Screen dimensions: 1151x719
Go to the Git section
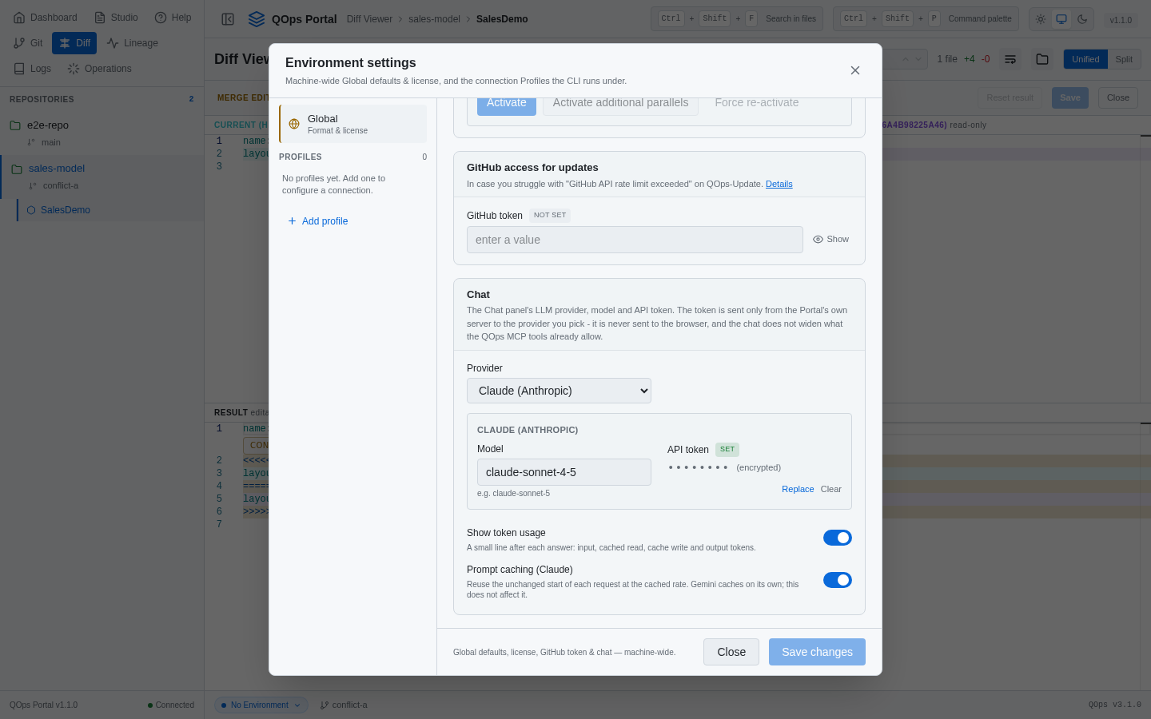[29, 43]
